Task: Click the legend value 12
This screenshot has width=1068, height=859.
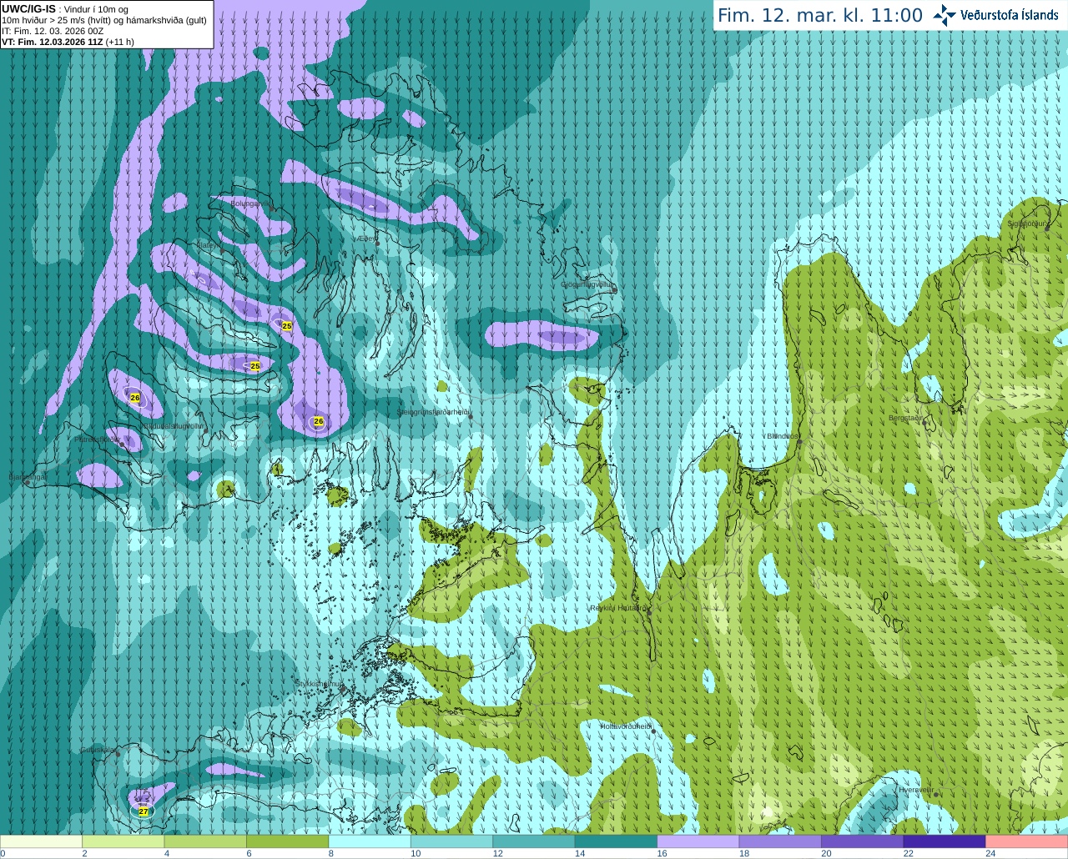Action: 497,853
